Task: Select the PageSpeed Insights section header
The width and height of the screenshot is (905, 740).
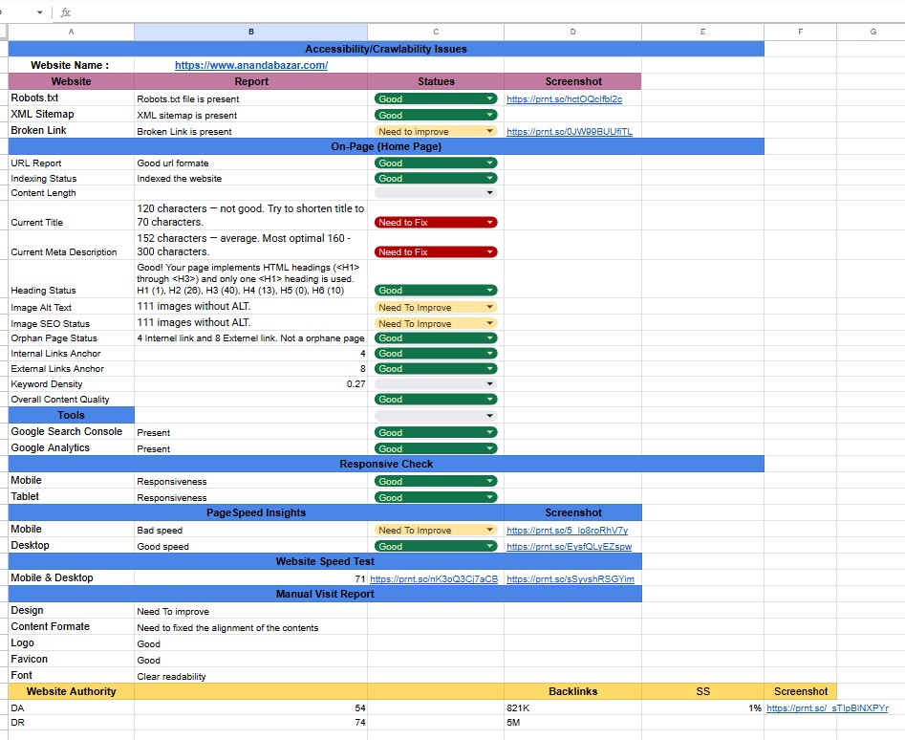Action: 256,512
